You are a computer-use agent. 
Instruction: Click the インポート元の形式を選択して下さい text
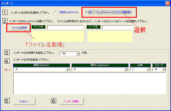coord(30,13)
